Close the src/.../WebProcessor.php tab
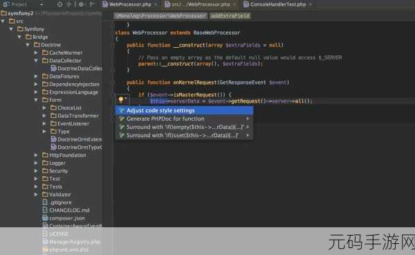415x255 pixels. tap(234, 5)
